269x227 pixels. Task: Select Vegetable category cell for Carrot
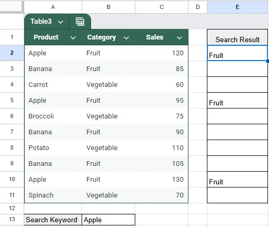pyautogui.click(x=108, y=85)
